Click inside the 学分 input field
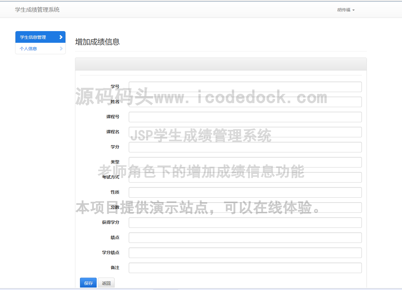This screenshot has height=290, width=402. pos(245,147)
